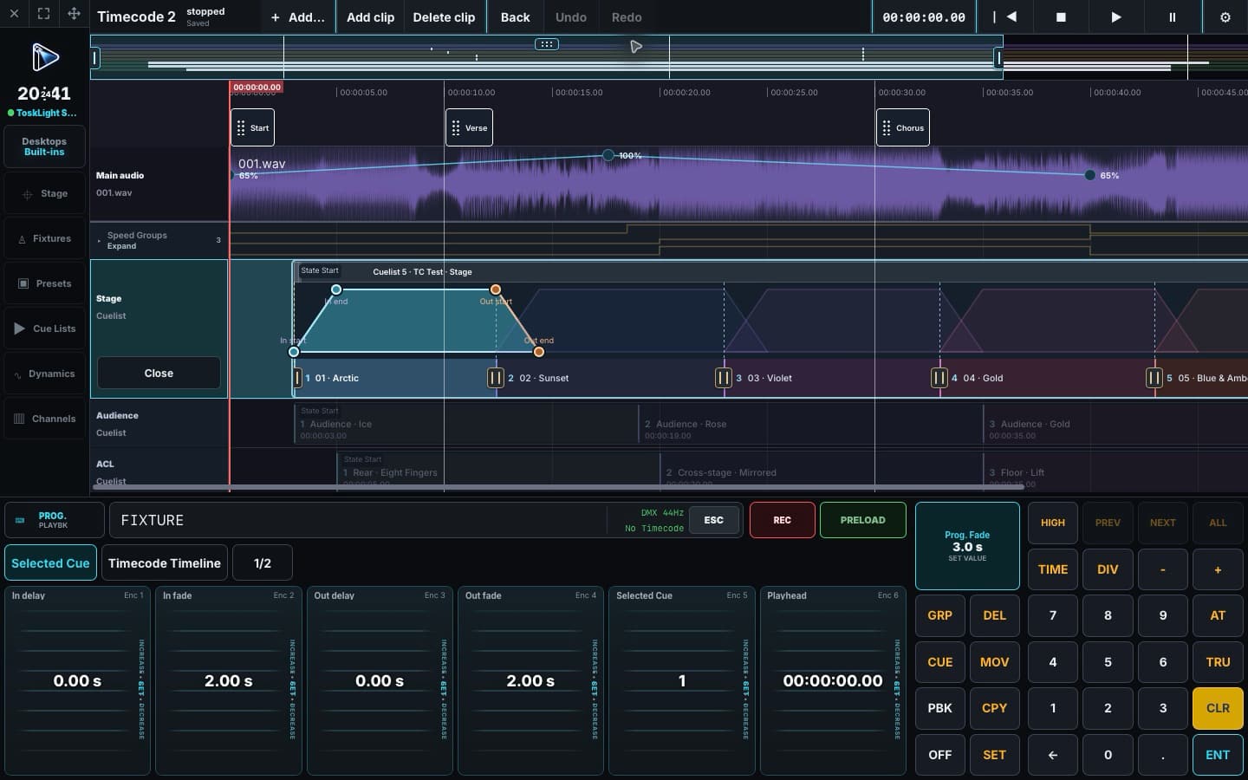The width and height of the screenshot is (1248, 780).
Task: Toggle the HIGH highlight key
Action: point(1053,523)
